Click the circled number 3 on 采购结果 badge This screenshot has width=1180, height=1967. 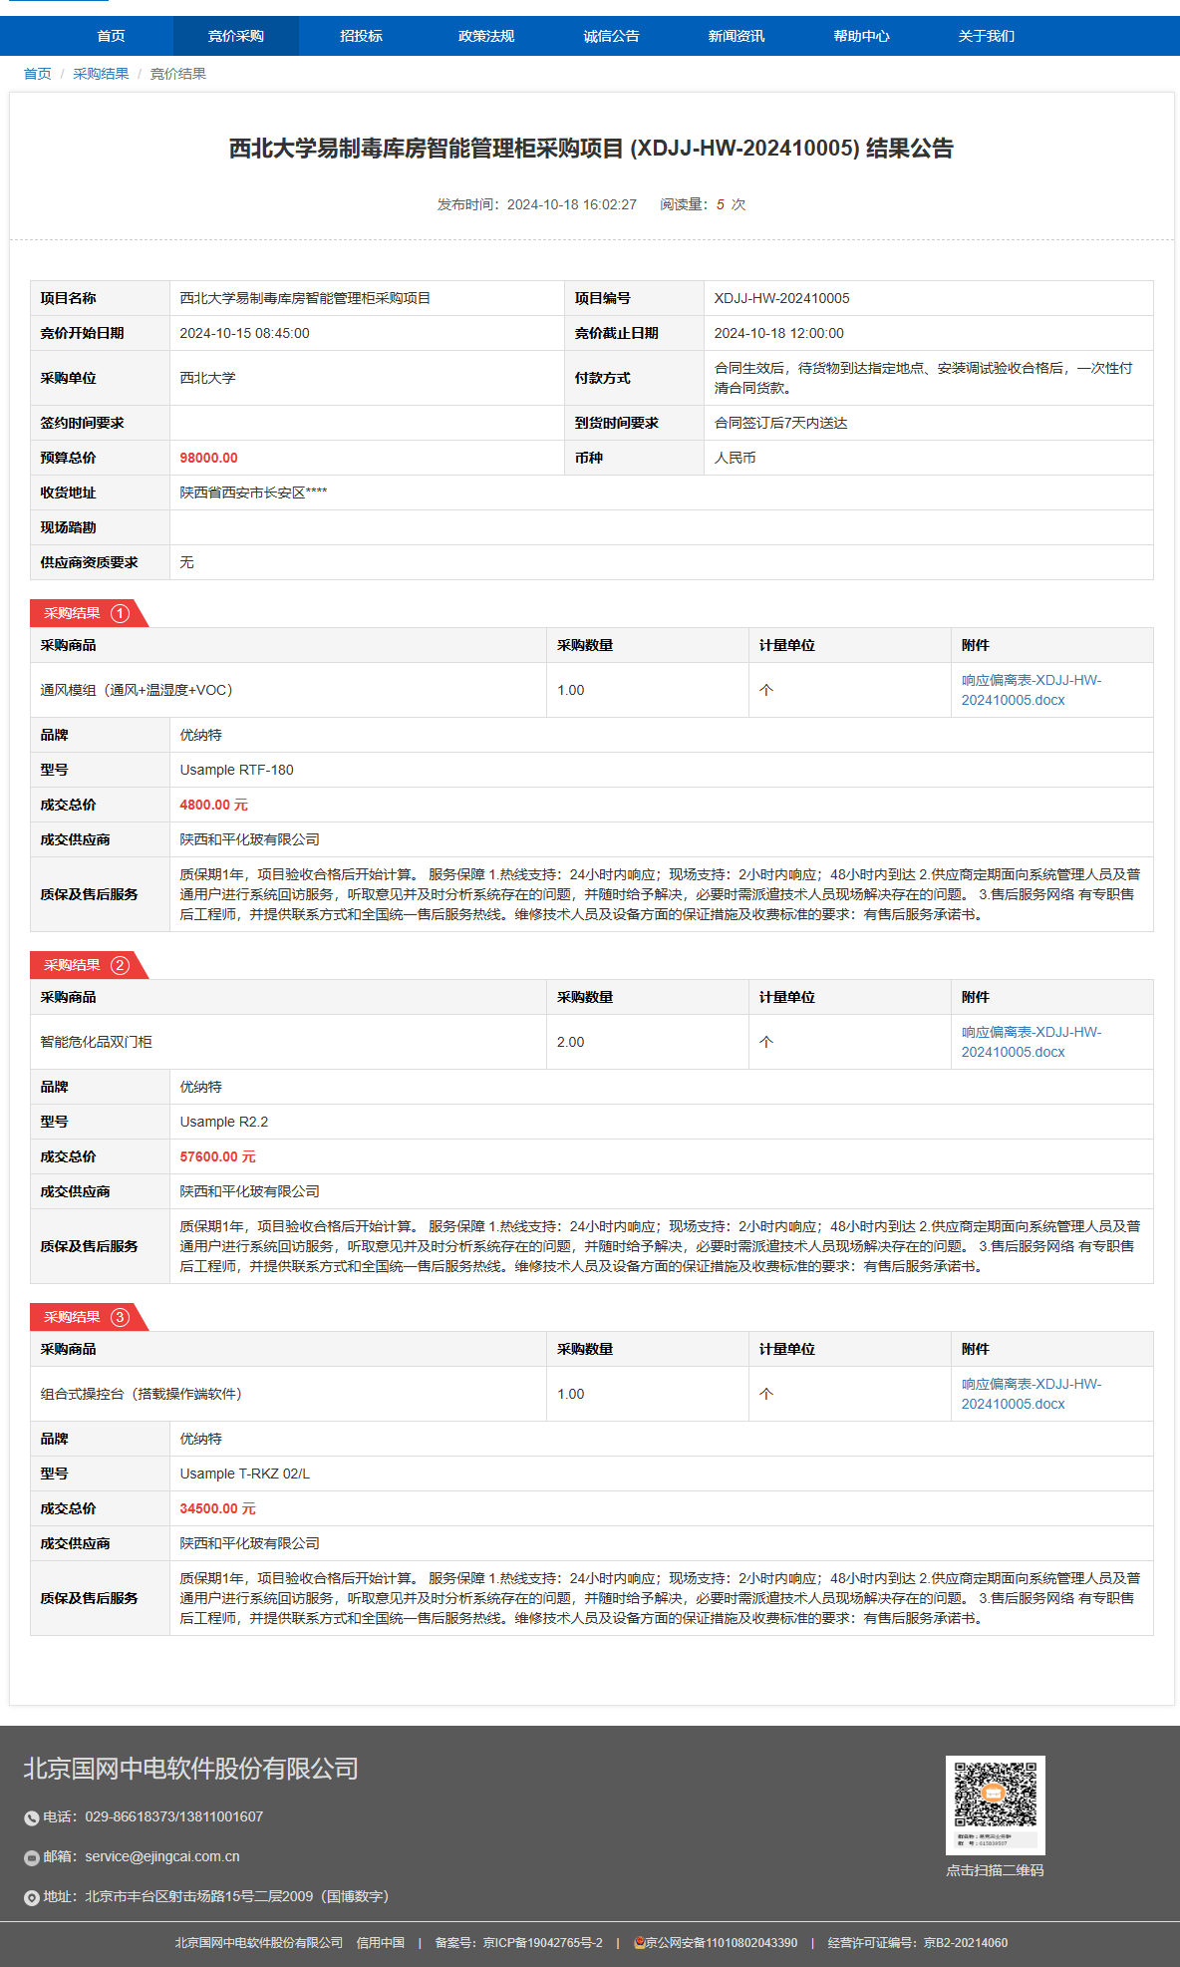point(120,1317)
